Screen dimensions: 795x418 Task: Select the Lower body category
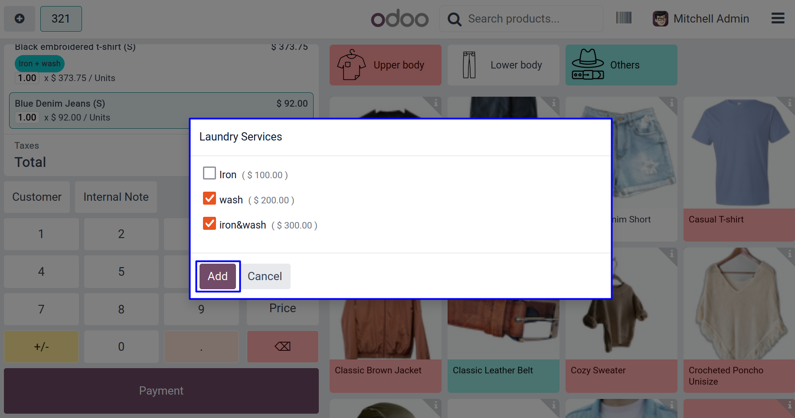click(503, 65)
